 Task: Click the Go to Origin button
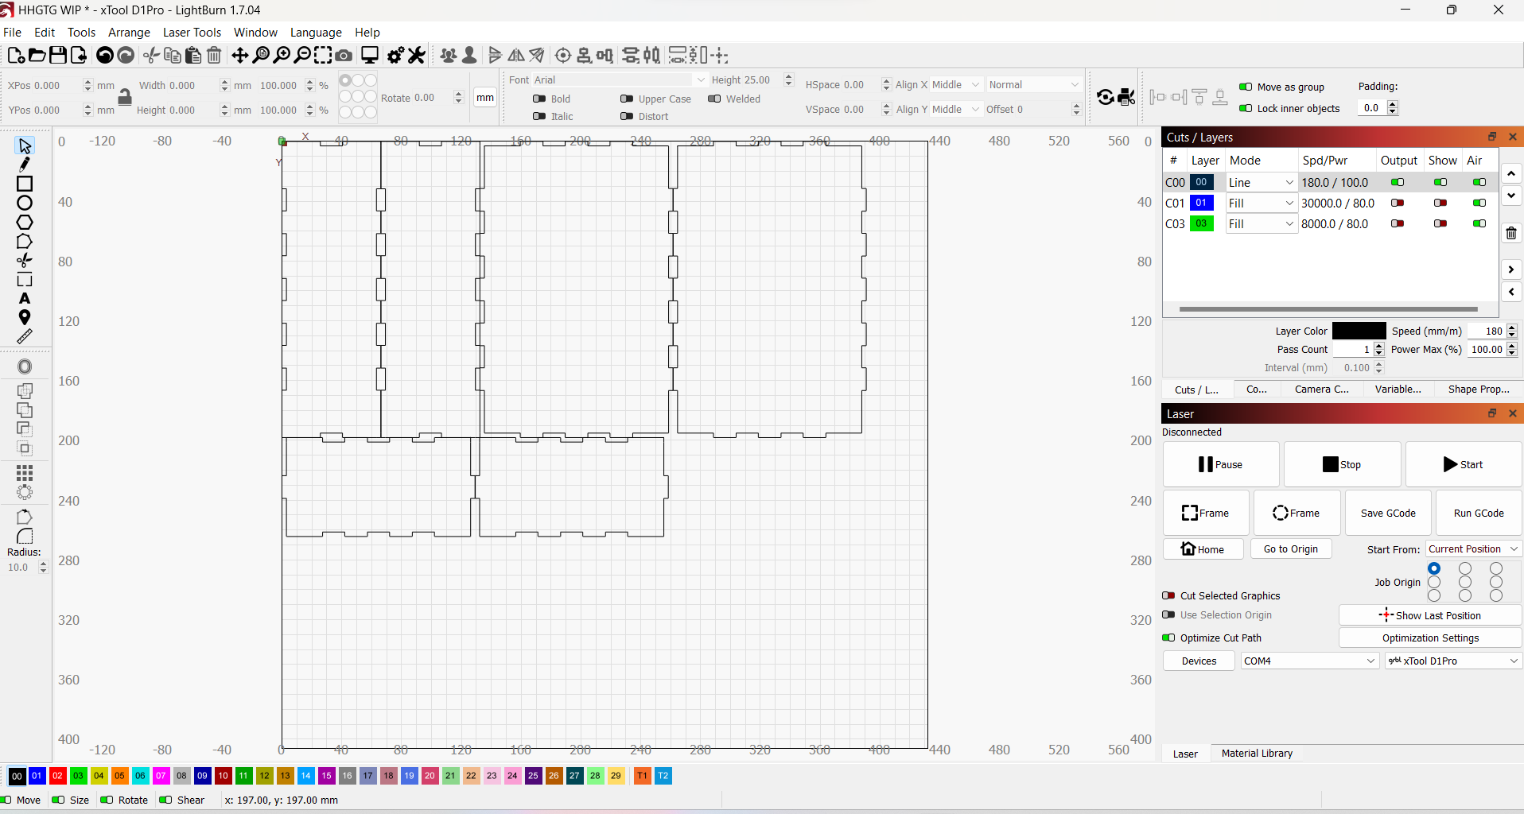(x=1290, y=548)
